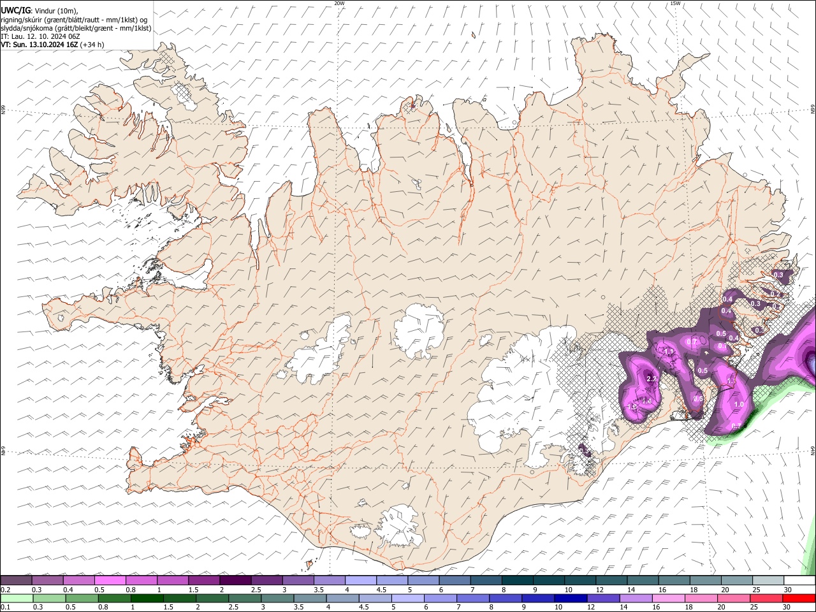Click the 0.1 label on the lower legend scale
Image resolution: width=816 pixels, height=612 pixels.
coord(5,607)
